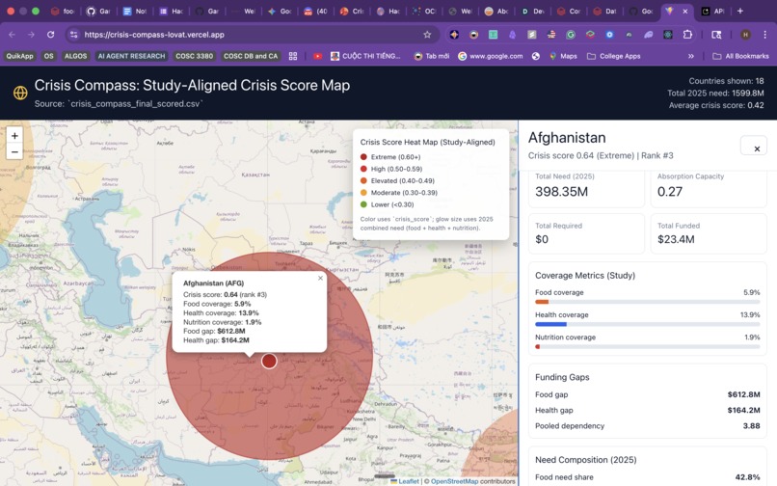
Task: Switch to the OC tab
Action: [423, 11]
